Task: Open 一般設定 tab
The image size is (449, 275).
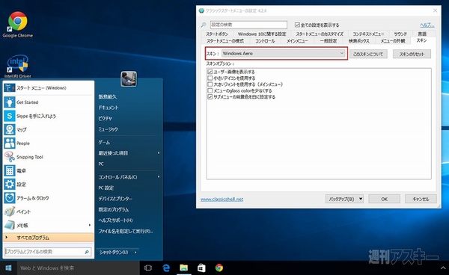Action: (x=329, y=41)
